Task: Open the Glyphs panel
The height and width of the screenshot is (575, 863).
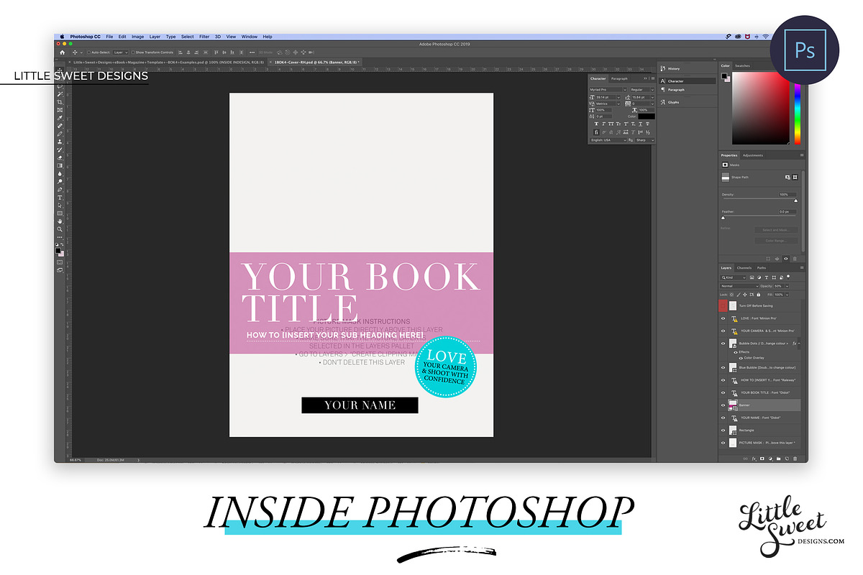Action: tap(673, 102)
